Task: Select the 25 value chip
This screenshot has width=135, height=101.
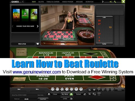Action: 81,89
